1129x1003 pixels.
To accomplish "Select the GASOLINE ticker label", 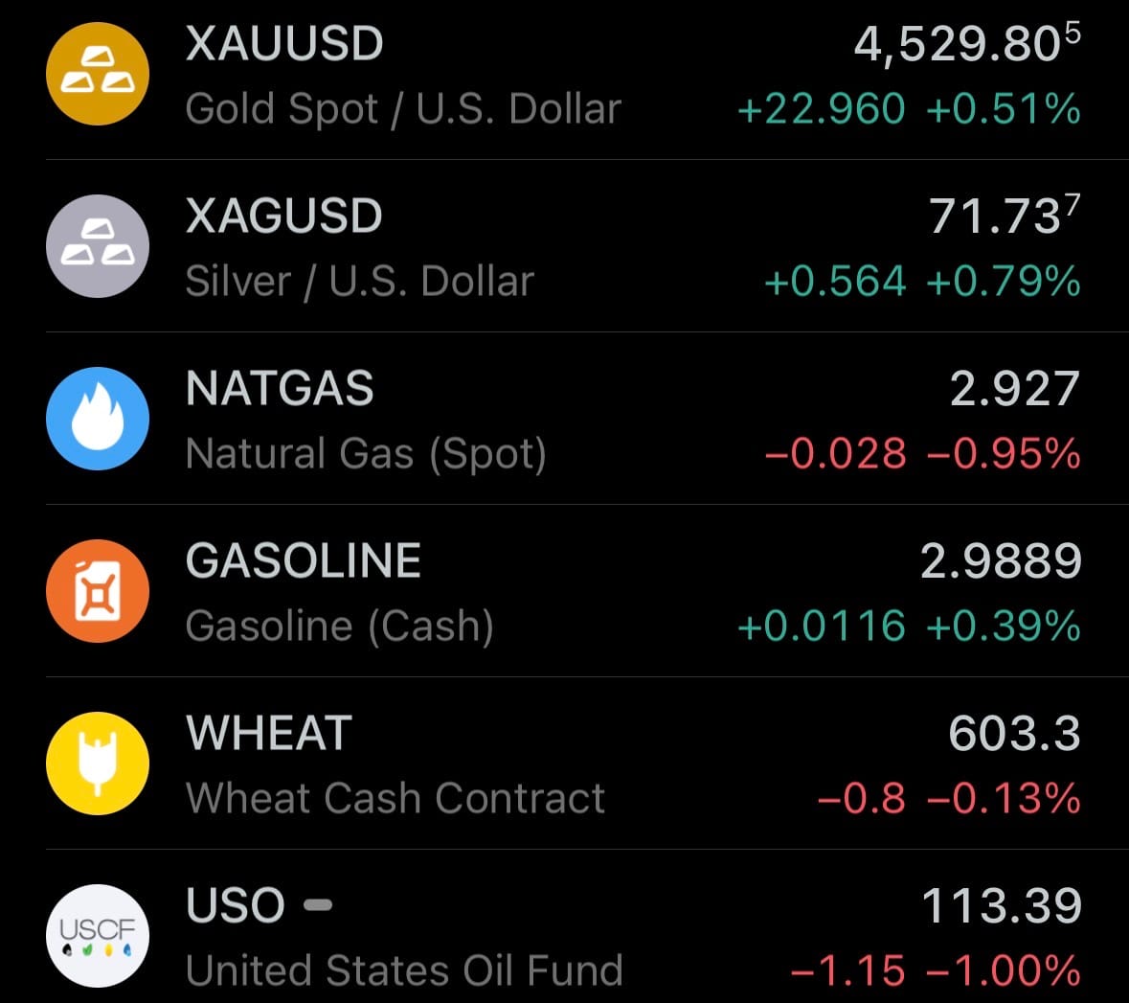I will pyautogui.click(x=304, y=561).
